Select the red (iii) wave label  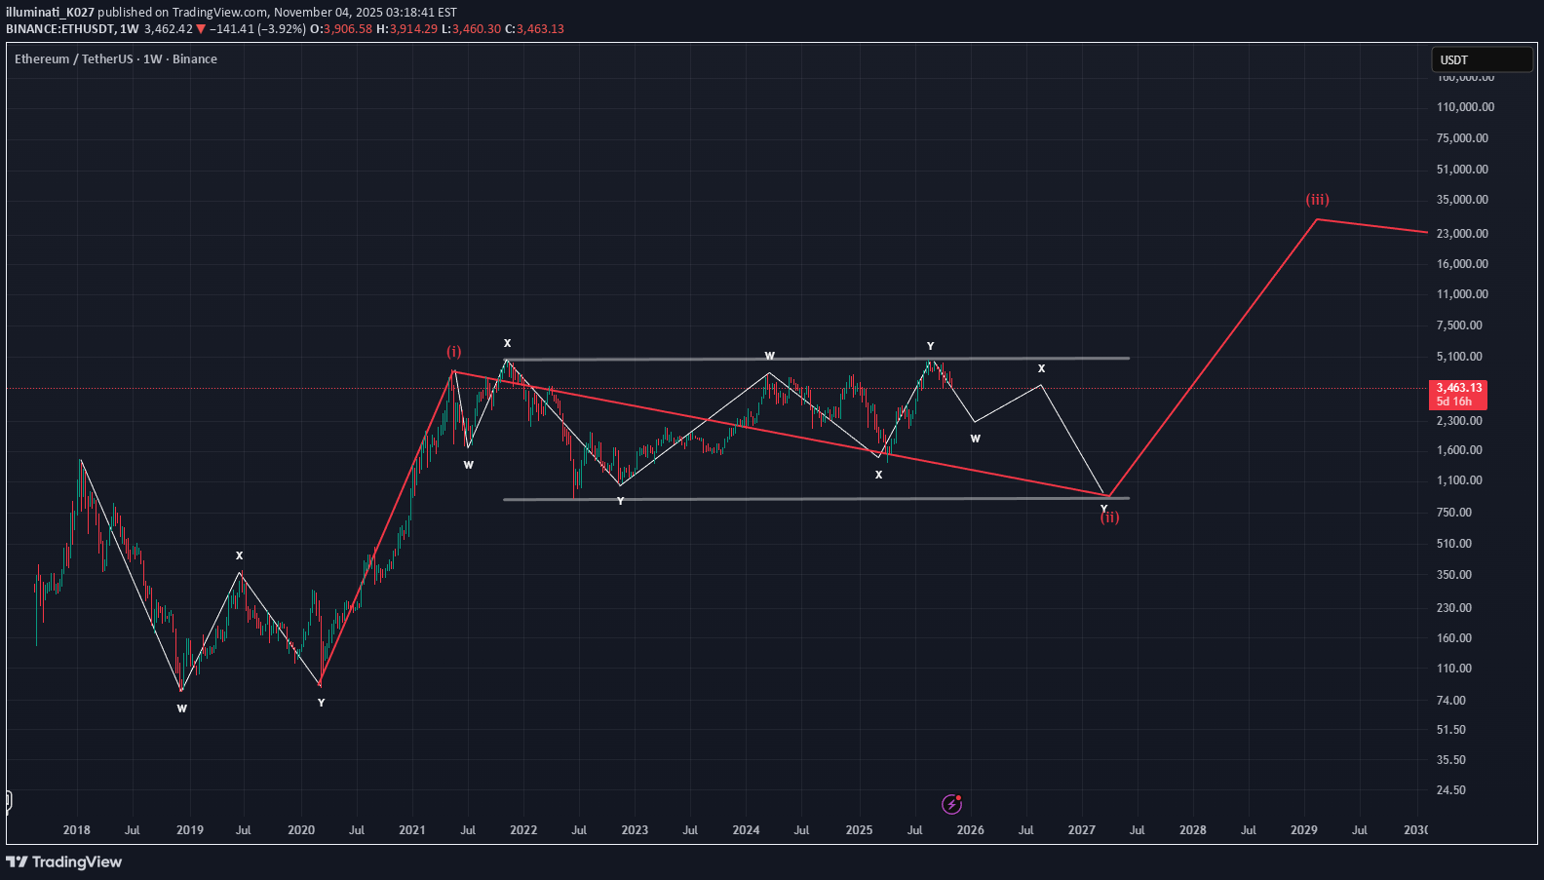tap(1317, 200)
